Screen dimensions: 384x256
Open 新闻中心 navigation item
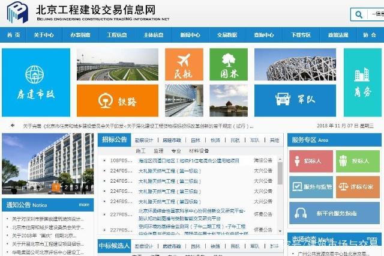(x=190, y=35)
